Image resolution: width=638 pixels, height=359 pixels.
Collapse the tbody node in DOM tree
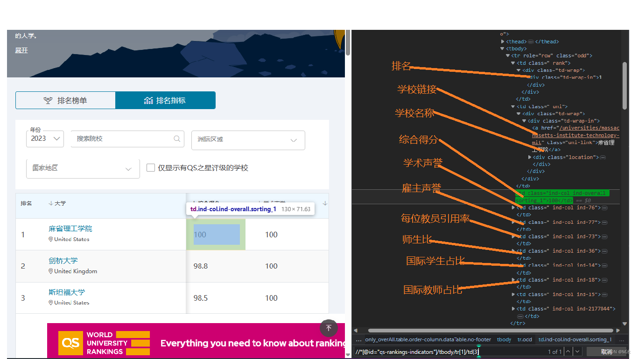pyautogui.click(x=503, y=48)
